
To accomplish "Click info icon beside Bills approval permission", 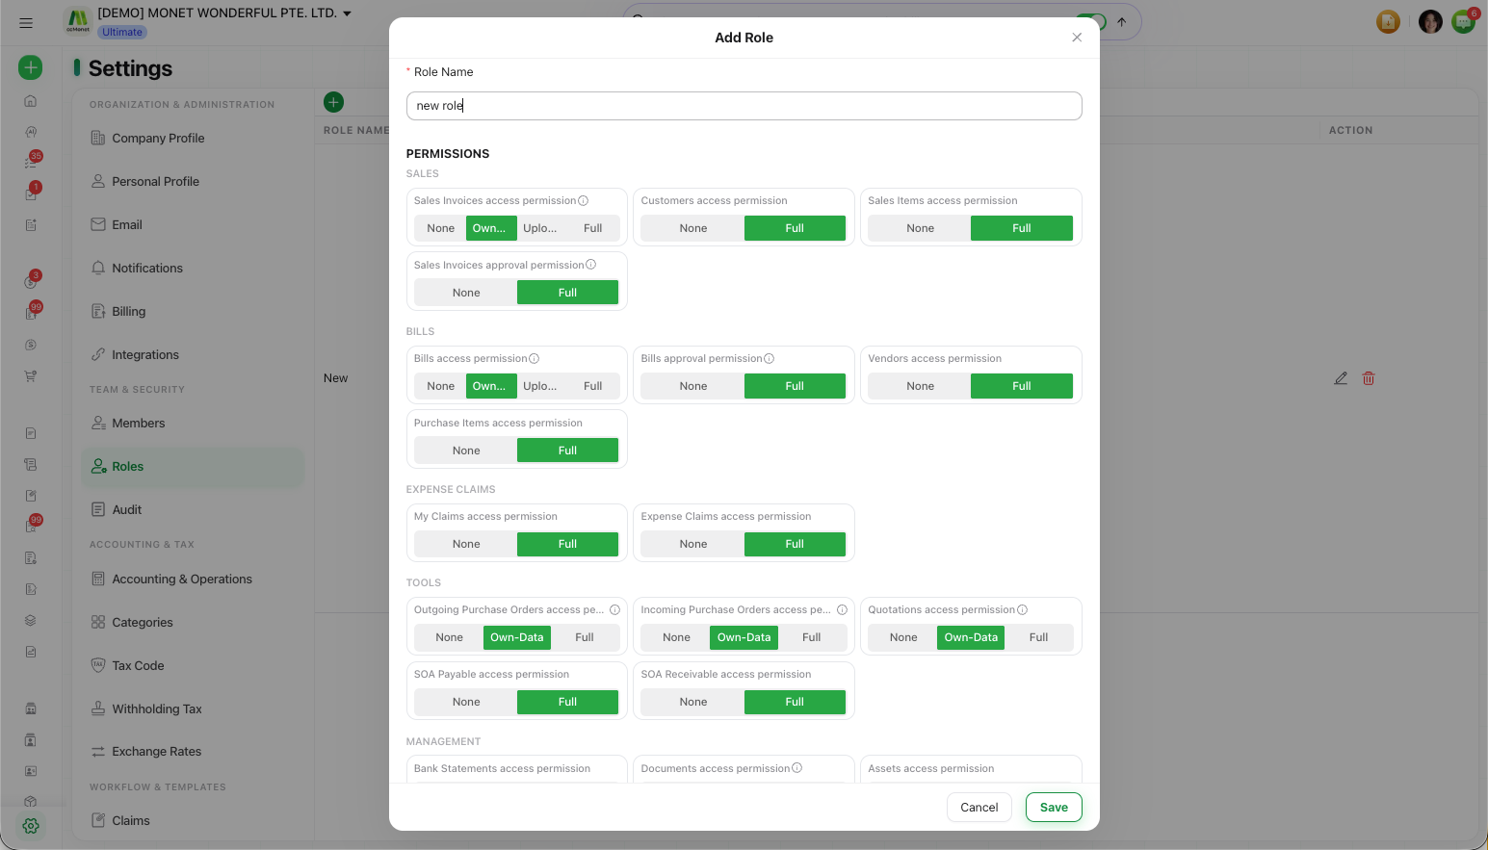I will click(769, 358).
